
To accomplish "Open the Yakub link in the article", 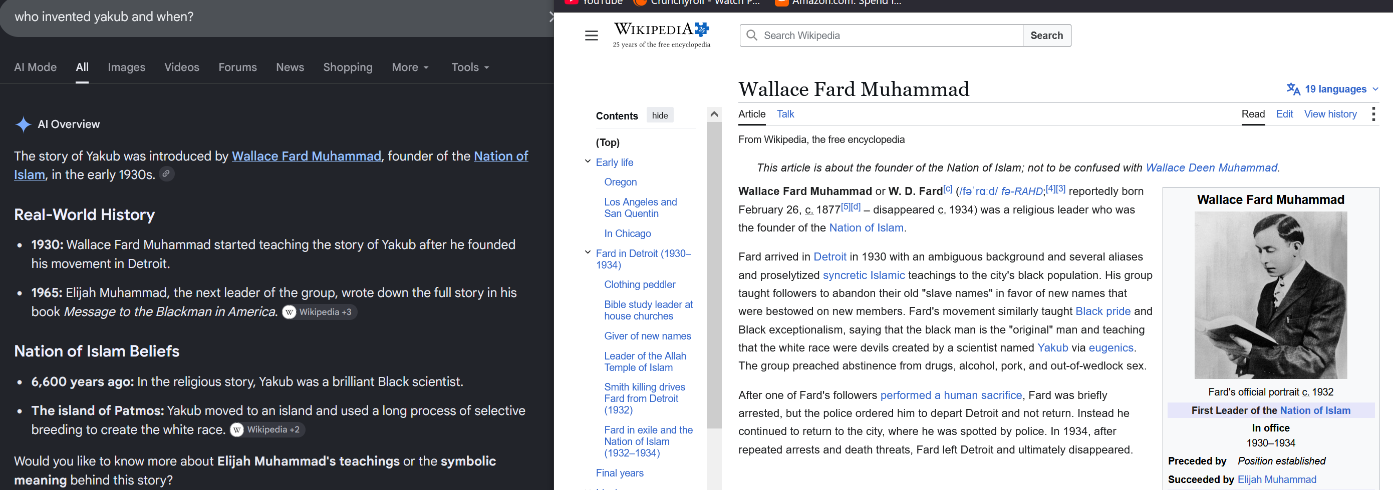I will coord(1052,348).
